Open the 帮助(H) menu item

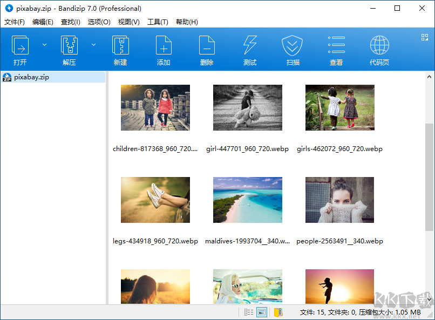click(x=186, y=22)
